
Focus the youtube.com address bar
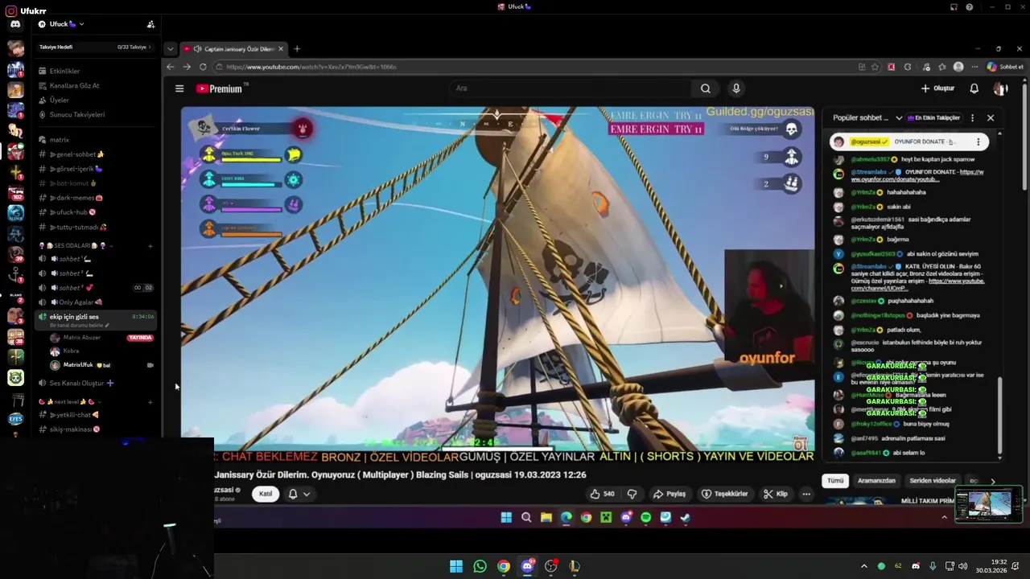[531, 67]
